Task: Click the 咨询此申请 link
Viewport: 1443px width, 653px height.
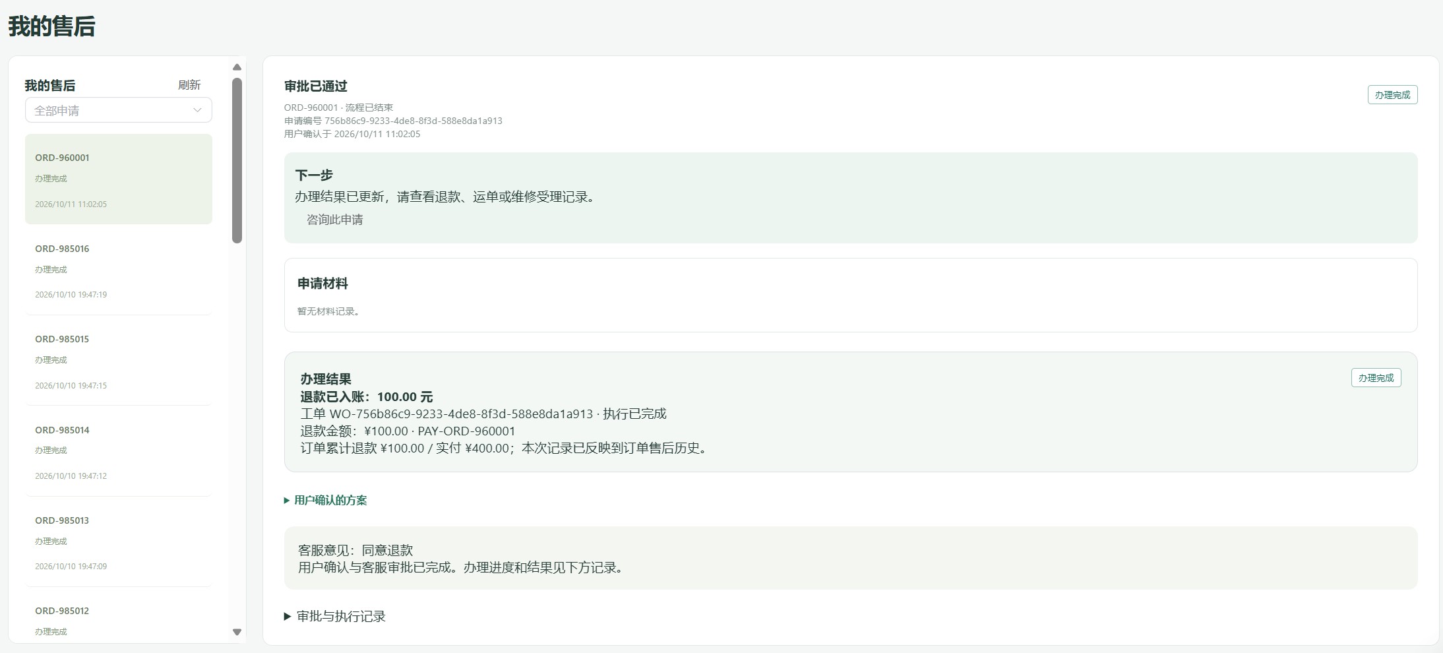Action: [x=334, y=220]
